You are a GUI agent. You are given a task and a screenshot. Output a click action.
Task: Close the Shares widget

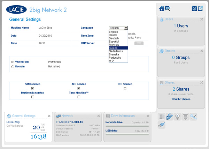(x=202, y=83)
